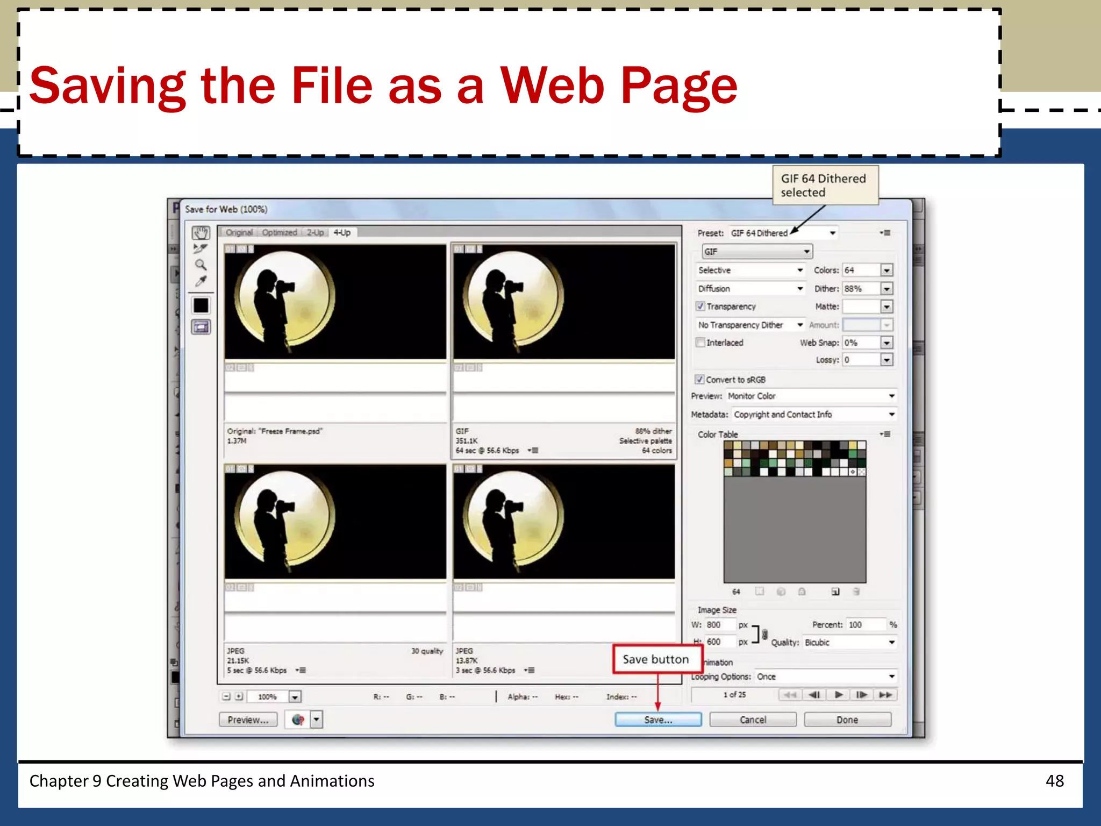Select the JPEG 30 quality preview pane
Screen dimensions: 1101x826
pyautogui.click(x=335, y=570)
